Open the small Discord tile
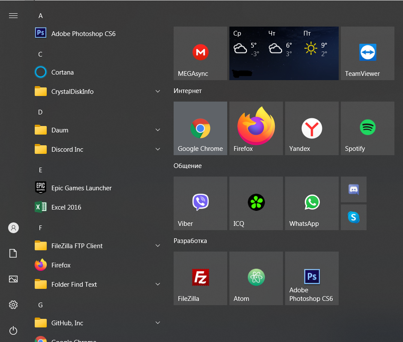 click(354, 189)
